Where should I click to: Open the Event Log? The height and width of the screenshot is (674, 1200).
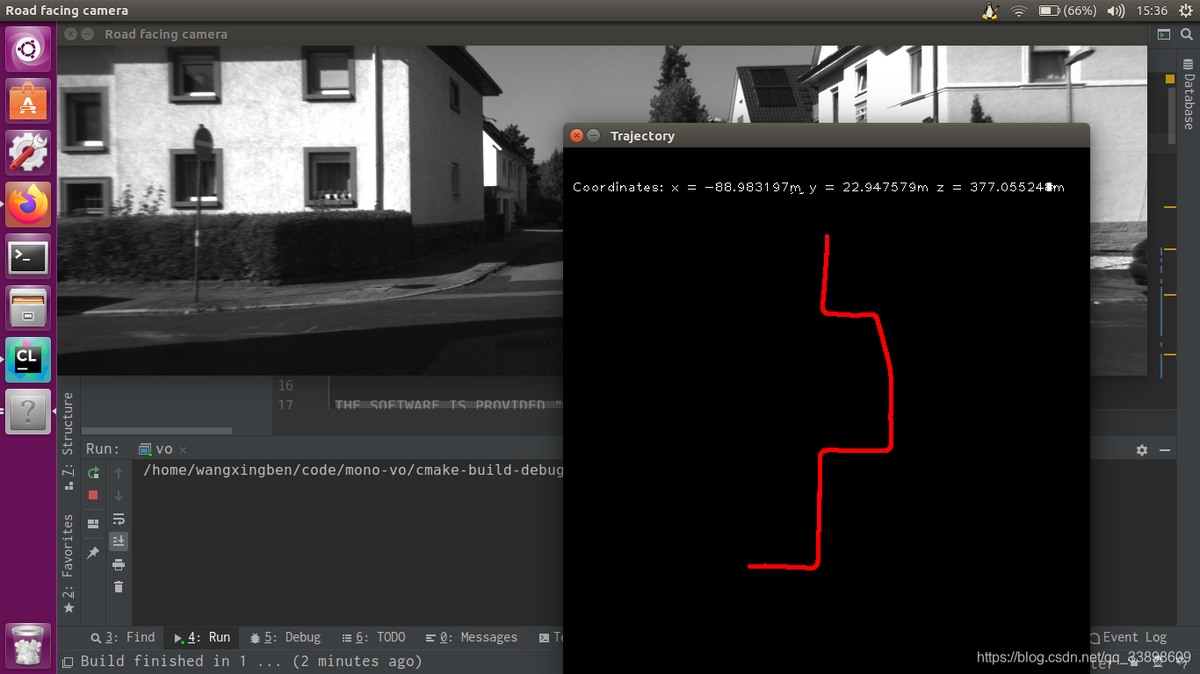point(1129,637)
